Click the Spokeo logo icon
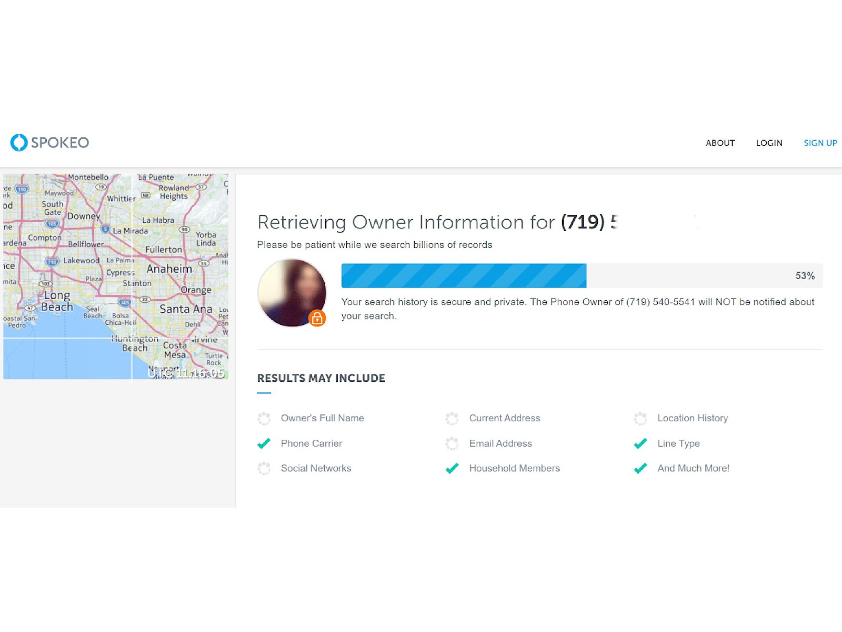This screenshot has height=632, width=842. coord(19,142)
